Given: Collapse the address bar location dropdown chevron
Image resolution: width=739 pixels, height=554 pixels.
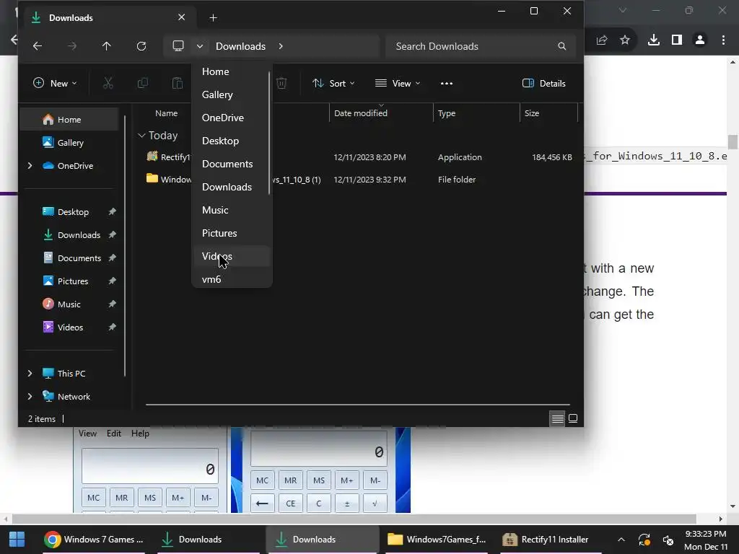Looking at the screenshot, I should pos(200,46).
